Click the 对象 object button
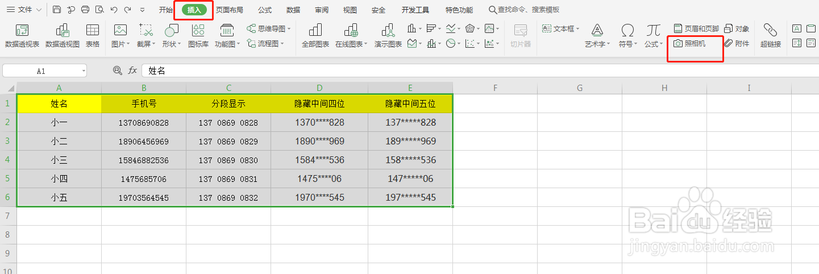This screenshot has height=274, width=819. point(737,28)
